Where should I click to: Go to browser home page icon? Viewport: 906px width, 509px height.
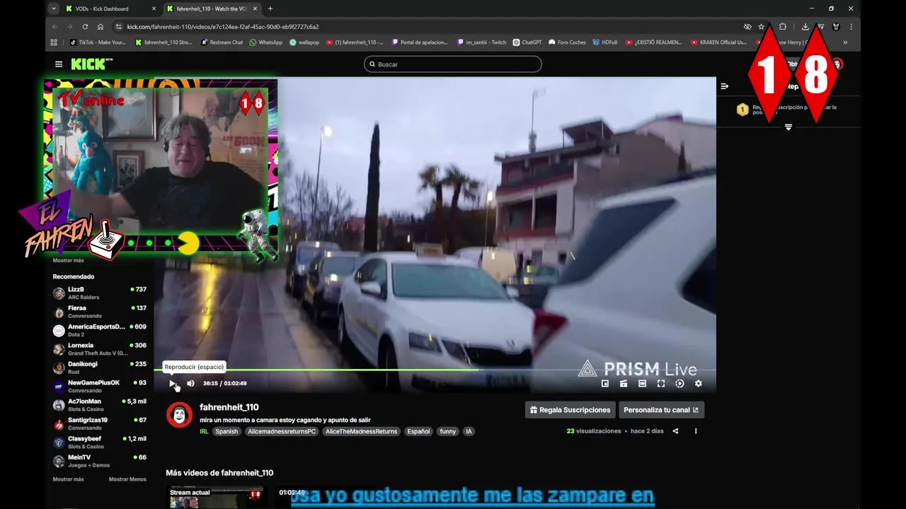coord(101,27)
